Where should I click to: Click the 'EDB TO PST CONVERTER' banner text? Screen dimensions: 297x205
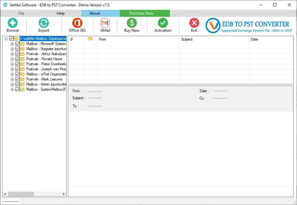coord(255,24)
